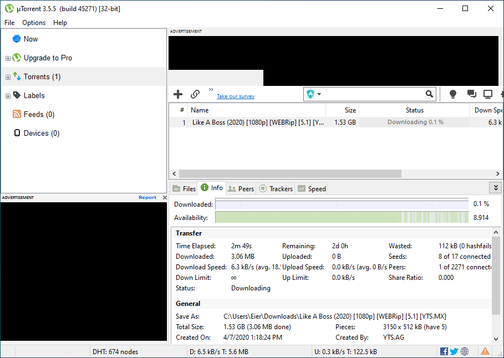The width and height of the screenshot is (504, 358).
Task: Click the Take our survey link
Action: 235,96
